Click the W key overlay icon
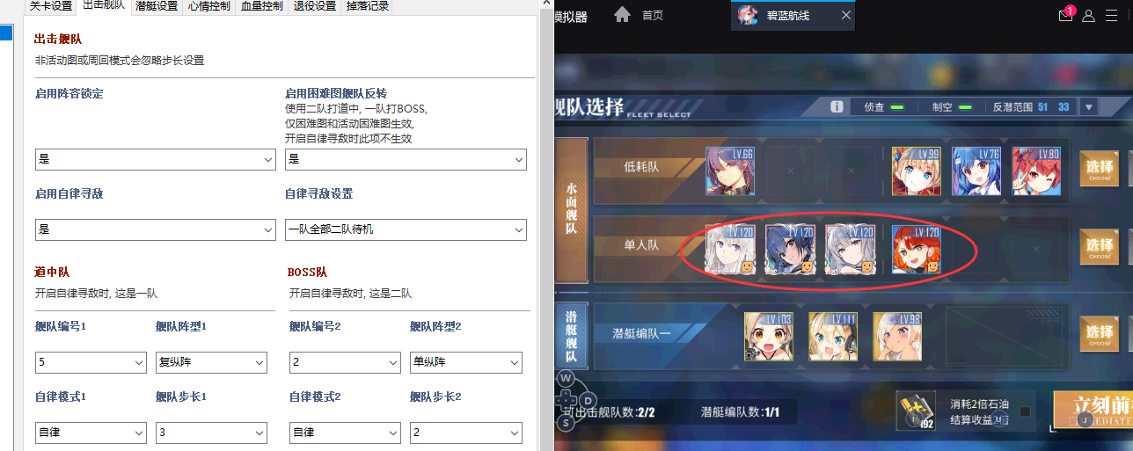Viewport: 1133px width, 451px height. (566, 378)
